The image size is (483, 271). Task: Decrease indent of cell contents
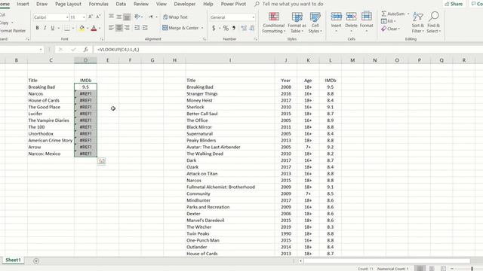pyautogui.click(x=137, y=28)
